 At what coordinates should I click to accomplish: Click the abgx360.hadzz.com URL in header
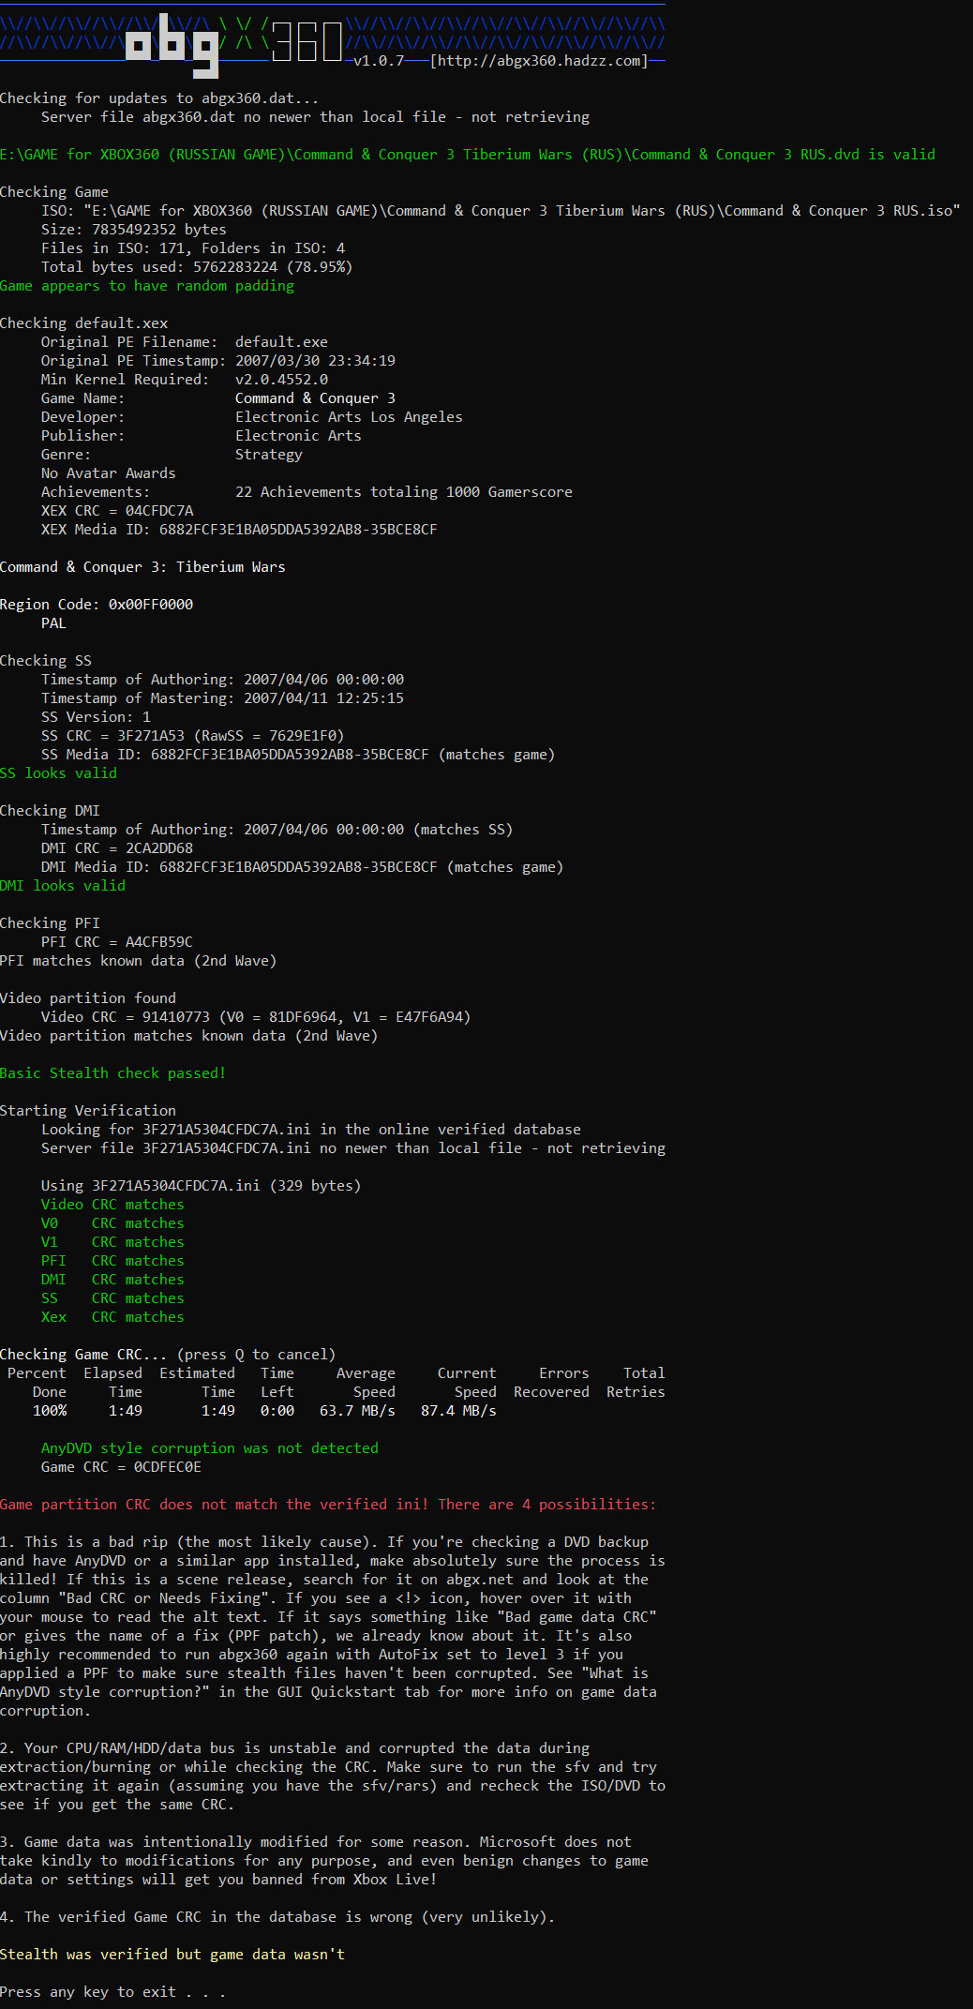tap(539, 61)
